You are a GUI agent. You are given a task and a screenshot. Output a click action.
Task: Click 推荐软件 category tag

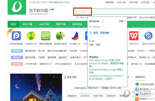17,58
